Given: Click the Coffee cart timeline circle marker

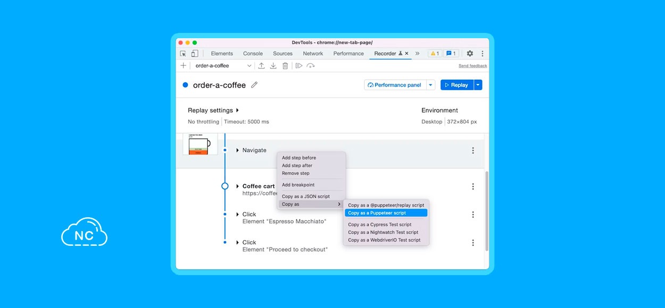Looking at the screenshot, I should [x=225, y=186].
